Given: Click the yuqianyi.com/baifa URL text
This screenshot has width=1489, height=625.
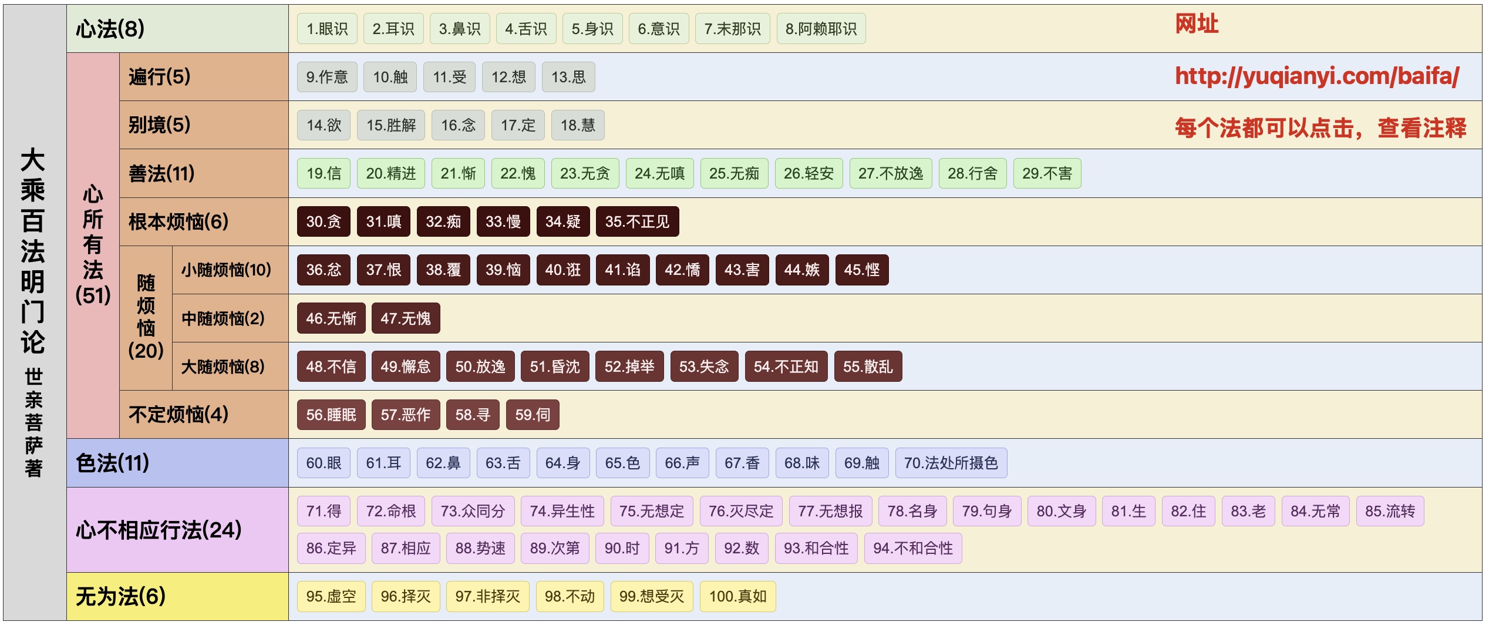Looking at the screenshot, I should coord(1317,76).
